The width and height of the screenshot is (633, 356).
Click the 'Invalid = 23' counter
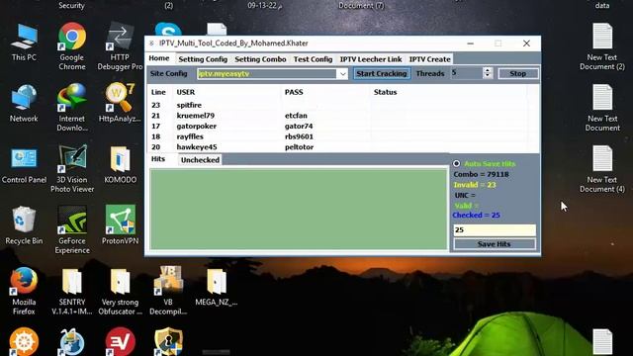[x=475, y=185]
